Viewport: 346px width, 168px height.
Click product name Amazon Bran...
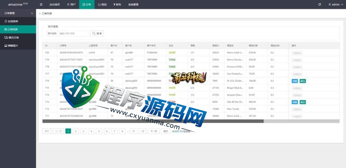point(235,95)
